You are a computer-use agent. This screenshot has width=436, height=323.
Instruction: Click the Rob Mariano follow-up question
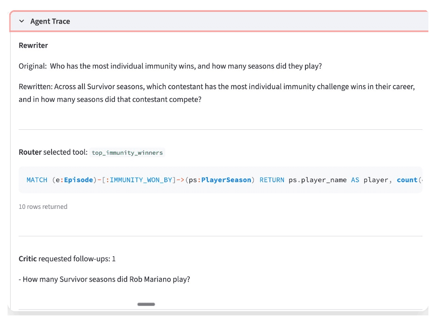tap(106, 279)
